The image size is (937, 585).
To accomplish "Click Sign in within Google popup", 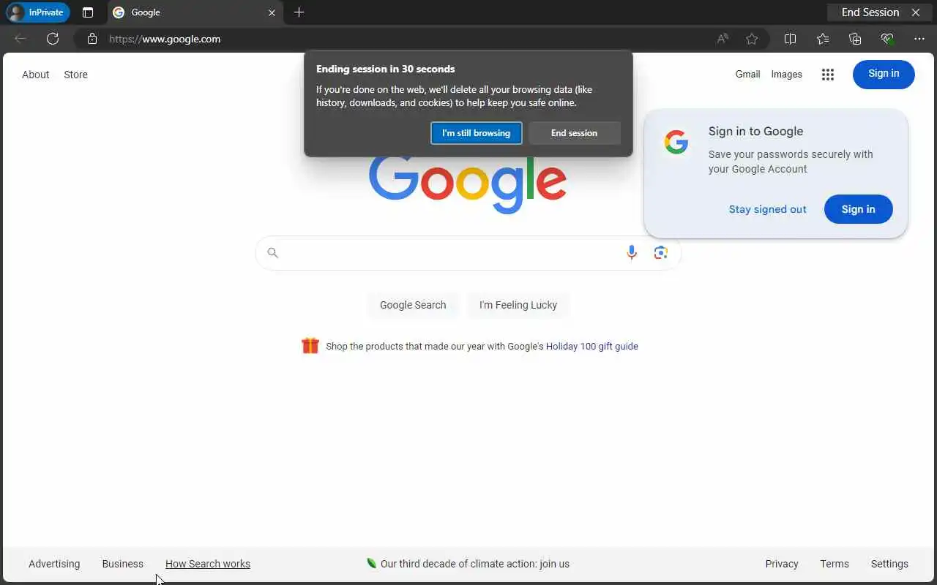I will click(858, 209).
